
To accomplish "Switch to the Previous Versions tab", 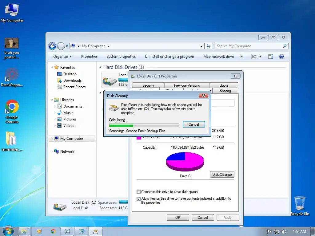I will click(187, 85).
